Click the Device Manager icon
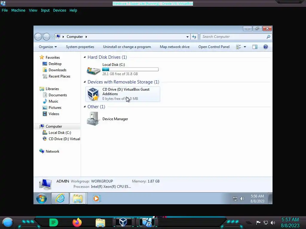Screen dimensions: 306x229 93,119
